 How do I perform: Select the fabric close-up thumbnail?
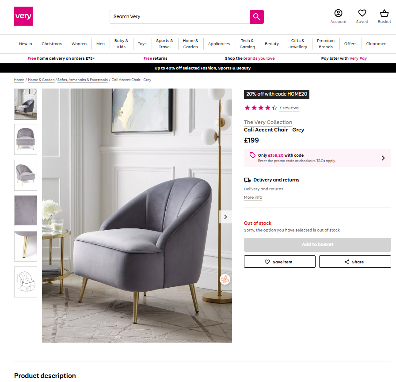(26, 211)
